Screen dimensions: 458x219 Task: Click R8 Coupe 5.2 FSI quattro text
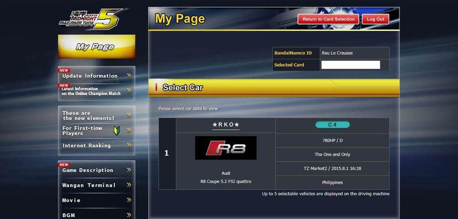coord(226,181)
